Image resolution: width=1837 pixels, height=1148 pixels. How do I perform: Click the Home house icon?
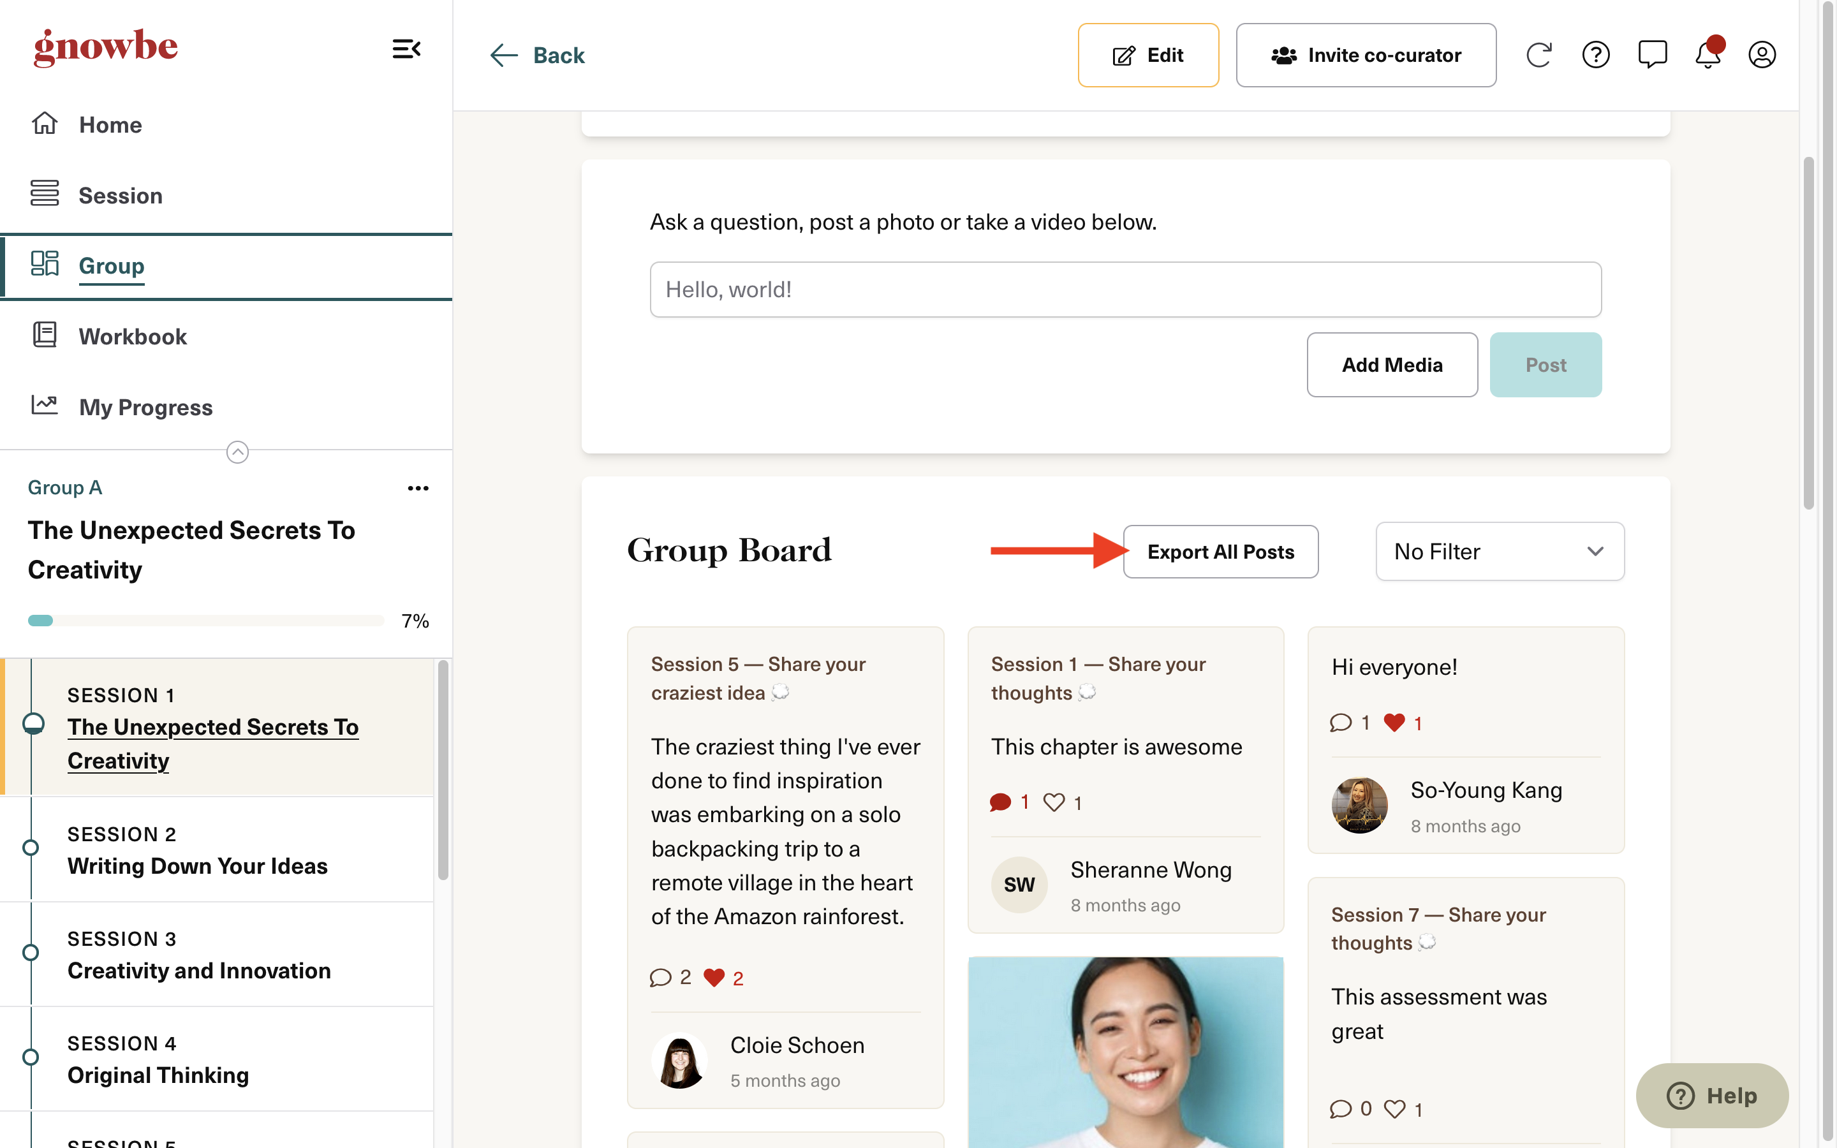coord(44,123)
